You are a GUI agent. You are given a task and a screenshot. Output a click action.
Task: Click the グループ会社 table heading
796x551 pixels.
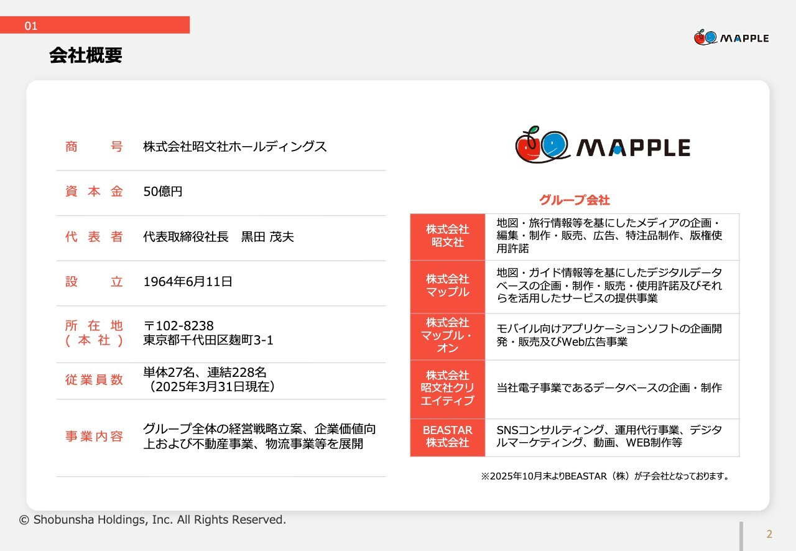pos(574,200)
